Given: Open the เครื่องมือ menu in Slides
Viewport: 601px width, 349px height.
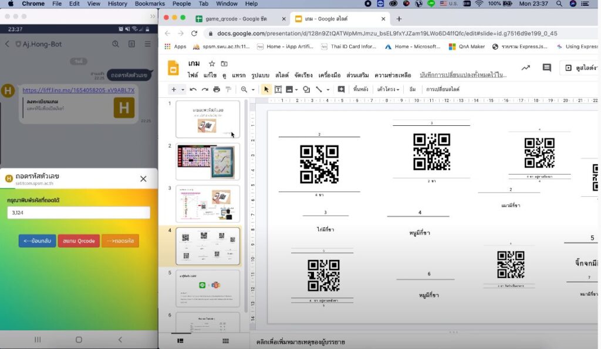Looking at the screenshot, I should point(329,76).
